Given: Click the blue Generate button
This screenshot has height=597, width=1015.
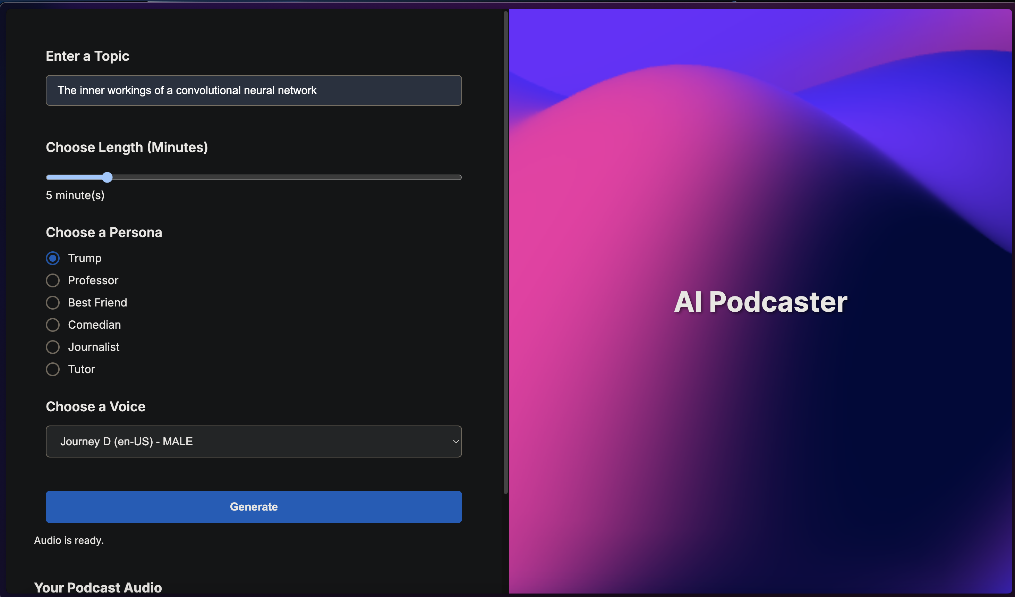Looking at the screenshot, I should (x=254, y=507).
